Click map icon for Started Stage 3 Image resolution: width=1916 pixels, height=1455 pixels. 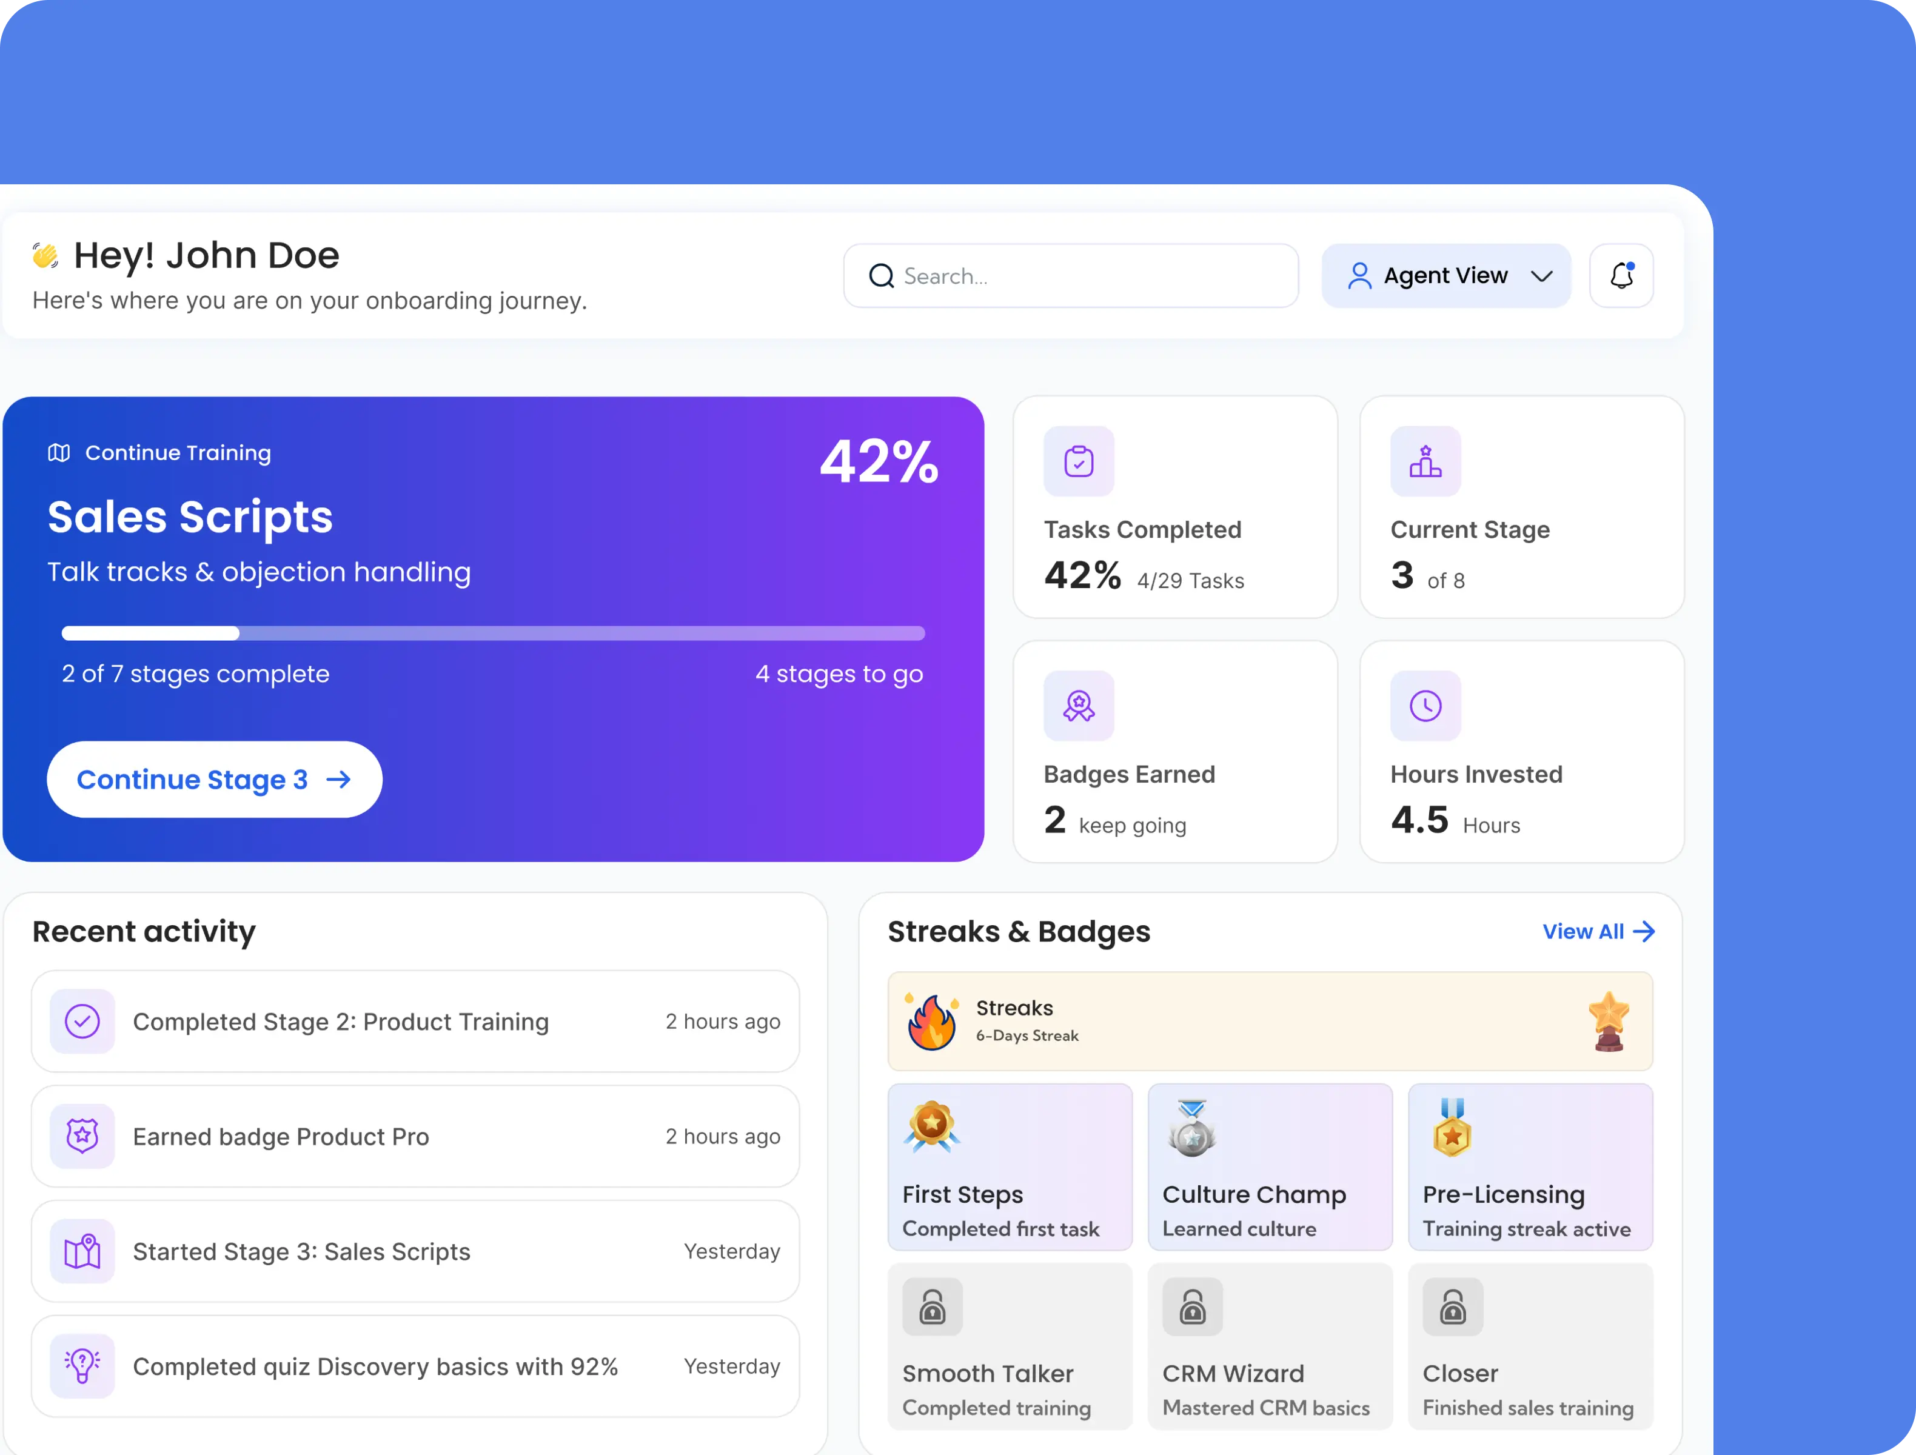(x=82, y=1251)
